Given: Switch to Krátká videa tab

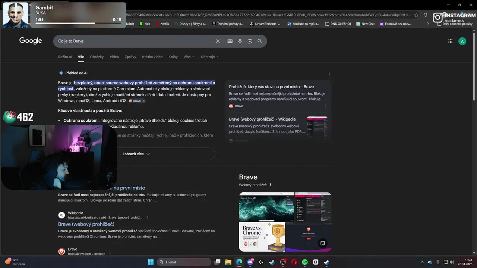Looking at the screenshot, I should [x=152, y=57].
